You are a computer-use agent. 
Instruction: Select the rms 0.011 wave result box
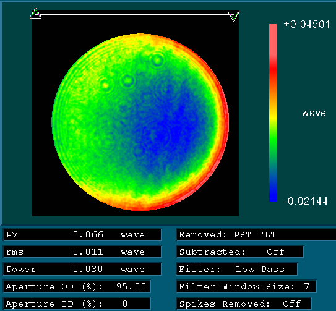coord(82,252)
